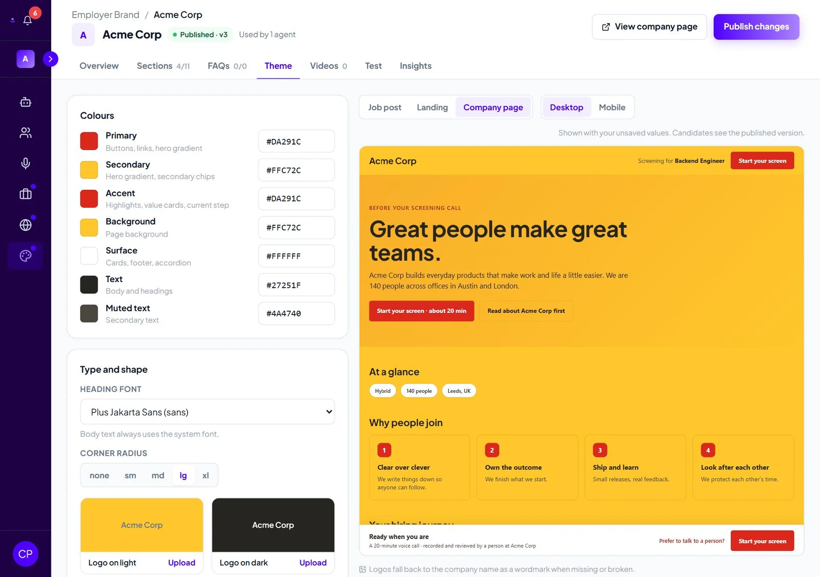
Task: Show the Landing preview
Action: [432, 107]
